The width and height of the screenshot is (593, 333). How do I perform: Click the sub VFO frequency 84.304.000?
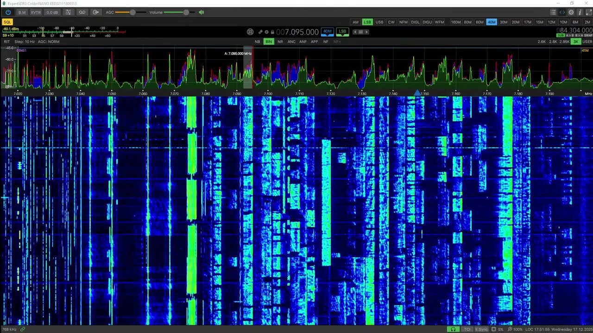point(574,30)
